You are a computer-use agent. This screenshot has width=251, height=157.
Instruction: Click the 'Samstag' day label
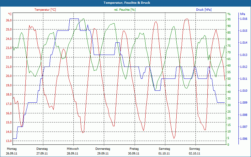pos(164,149)
